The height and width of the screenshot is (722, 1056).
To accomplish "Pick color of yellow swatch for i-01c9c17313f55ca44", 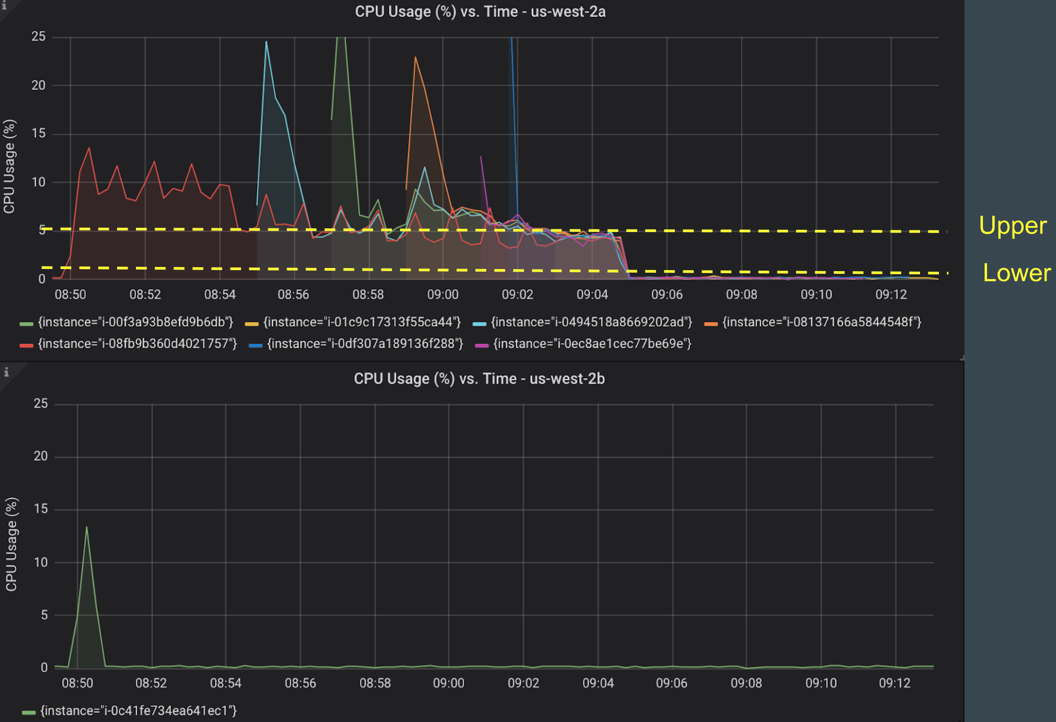I will tap(251, 324).
